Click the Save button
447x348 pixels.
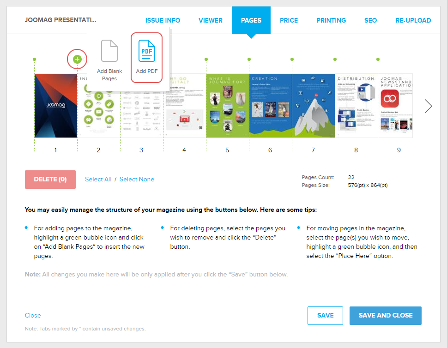325,315
